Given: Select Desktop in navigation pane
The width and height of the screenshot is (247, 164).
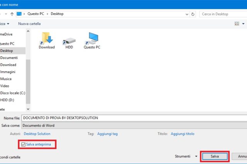Looking at the screenshot, I should tap(13, 51).
